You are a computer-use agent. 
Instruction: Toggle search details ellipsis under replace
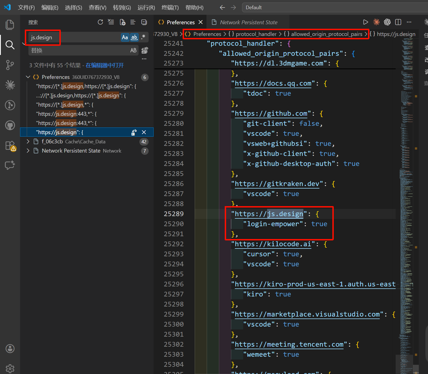[x=144, y=59]
